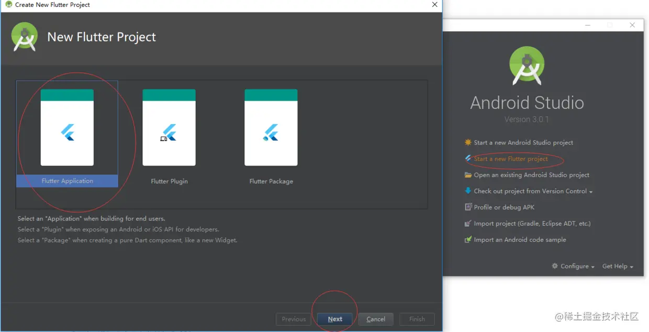Close the Create New Flutter Project dialog
Image resolution: width=649 pixels, height=332 pixels.
click(434, 5)
